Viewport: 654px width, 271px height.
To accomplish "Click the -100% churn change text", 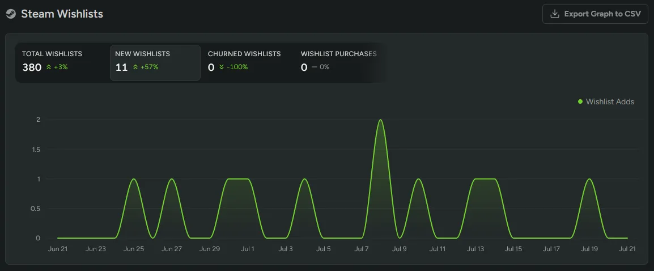I will click(237, 67).
